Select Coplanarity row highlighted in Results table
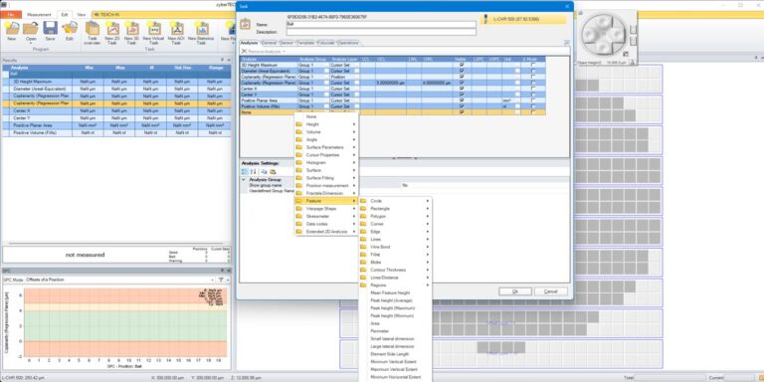The width and height of the screenshot is (764, 382). coord(116,103)
